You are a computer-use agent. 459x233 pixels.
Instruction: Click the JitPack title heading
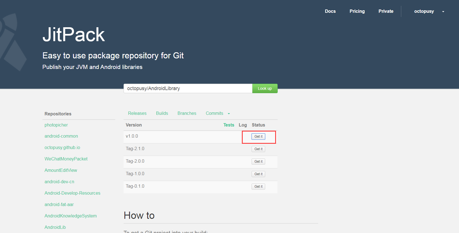(x=74, y=34)
